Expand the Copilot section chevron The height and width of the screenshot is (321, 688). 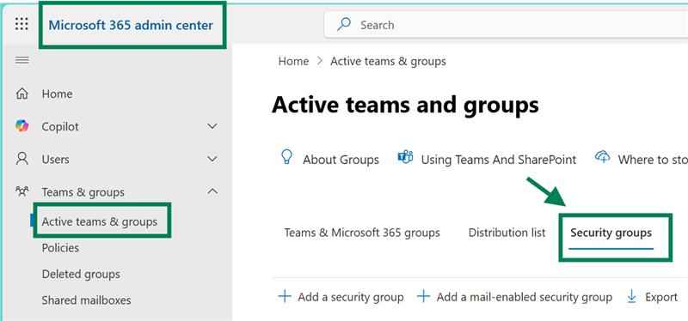coord(212,126)
